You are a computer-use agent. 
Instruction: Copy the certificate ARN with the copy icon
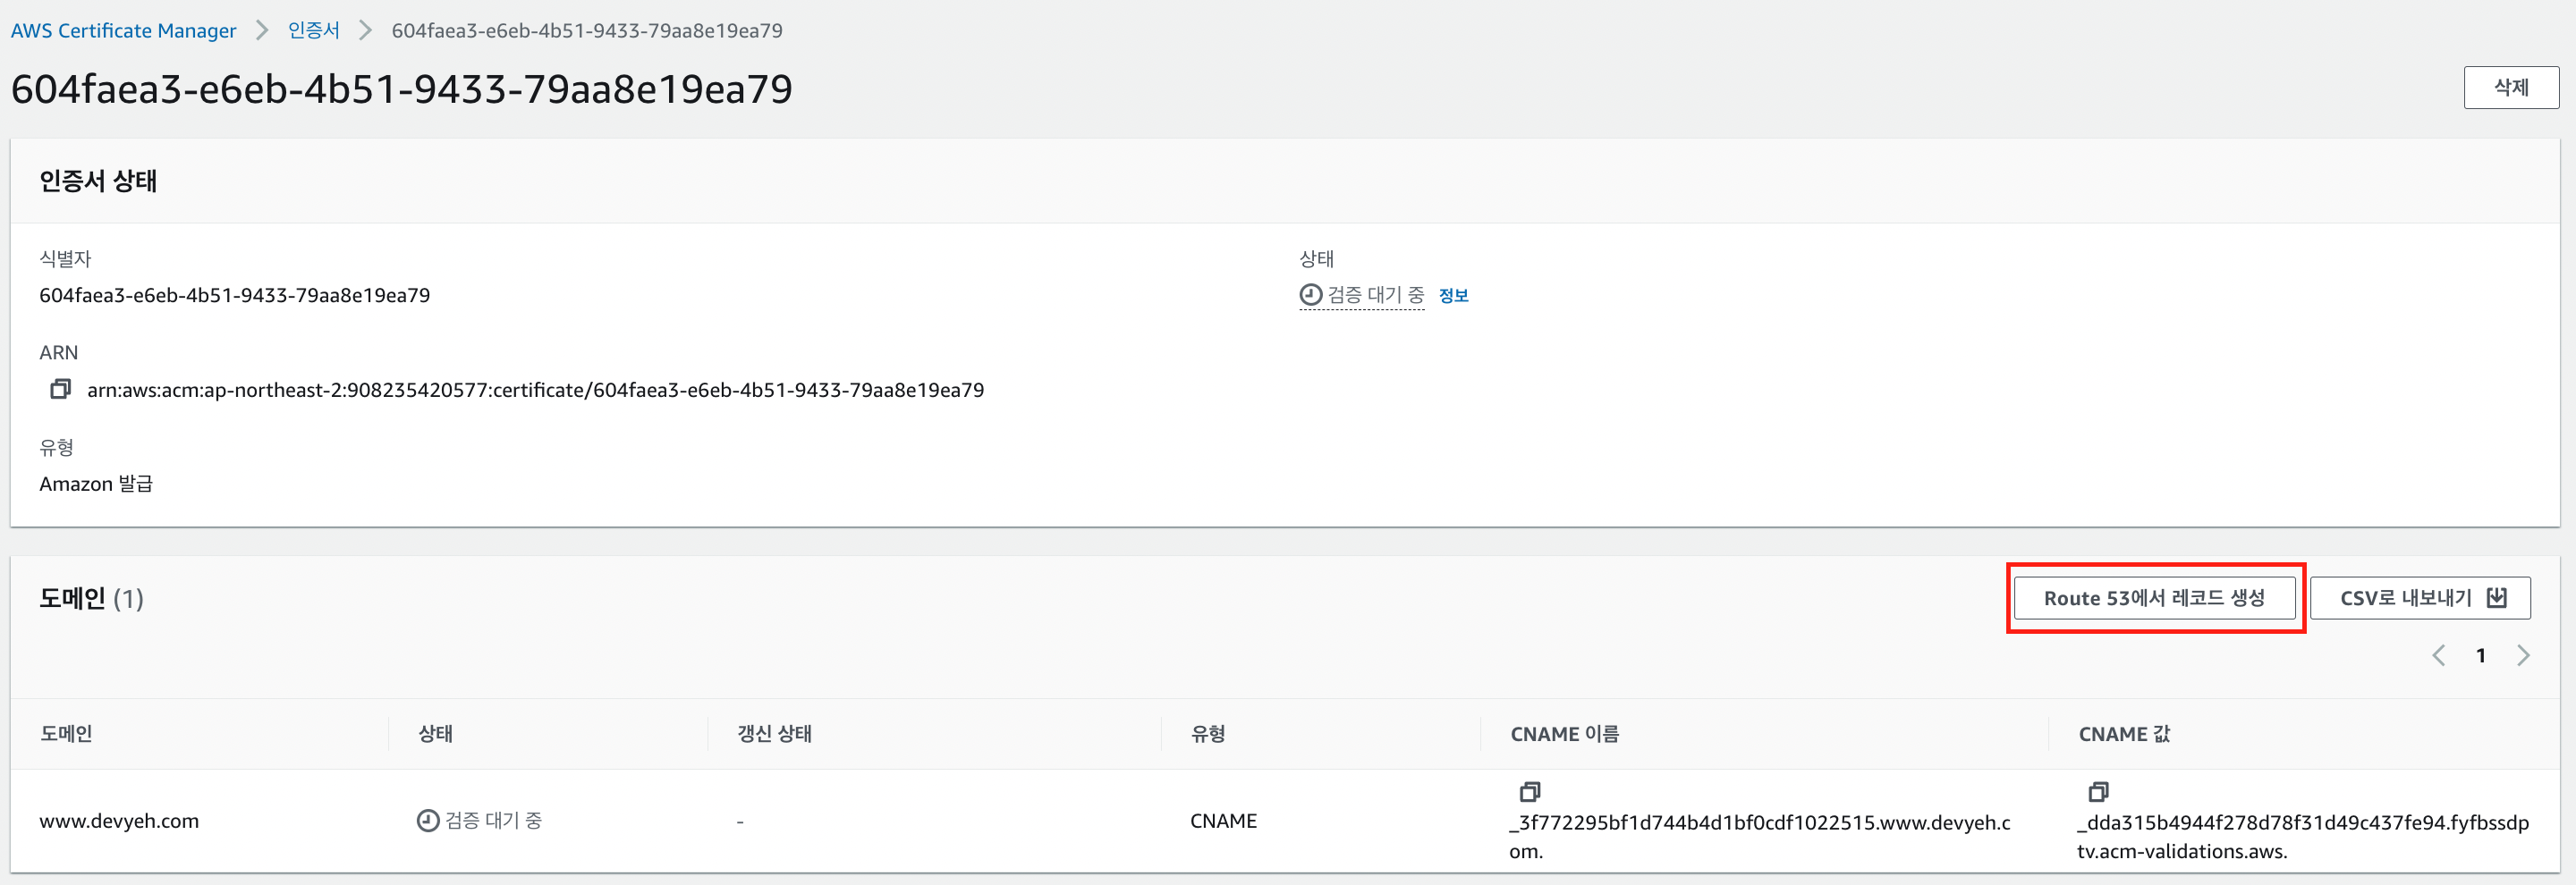coord(60,389)
